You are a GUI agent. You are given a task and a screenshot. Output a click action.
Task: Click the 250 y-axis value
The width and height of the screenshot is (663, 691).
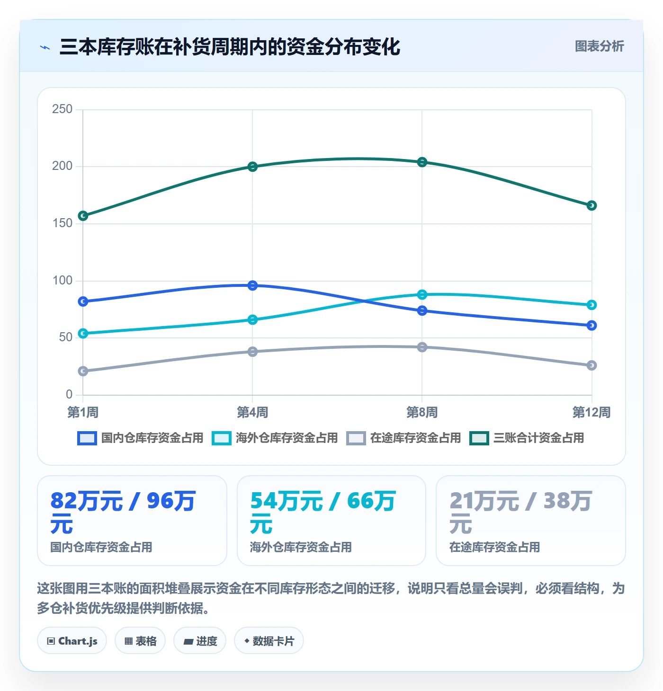point(63,109)
